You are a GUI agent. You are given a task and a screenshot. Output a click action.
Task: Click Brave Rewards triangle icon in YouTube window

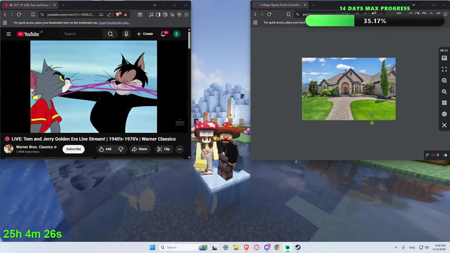tap(125, 14)
